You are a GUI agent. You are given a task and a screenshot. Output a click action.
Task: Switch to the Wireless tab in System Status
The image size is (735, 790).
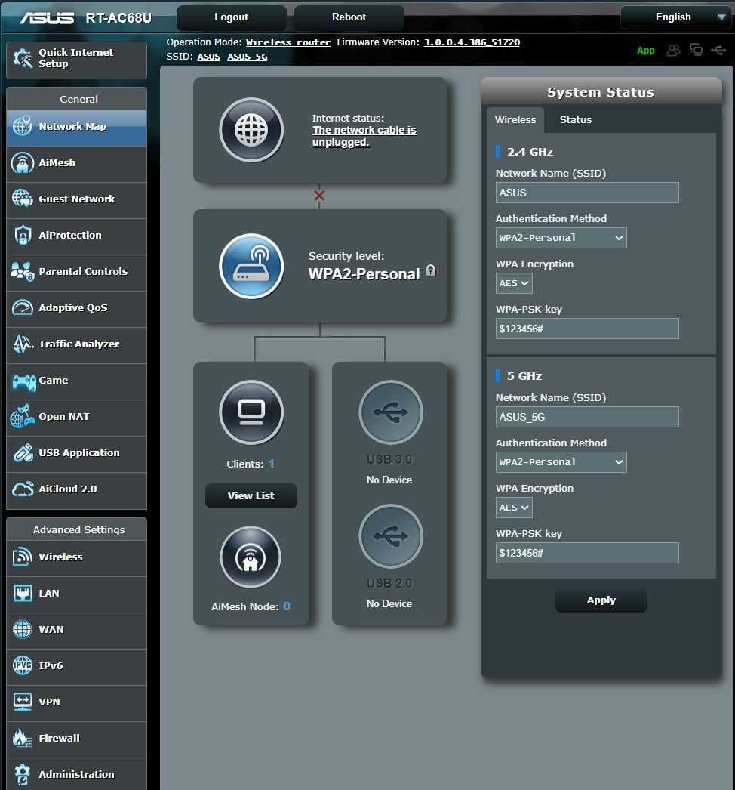(515, 120)
